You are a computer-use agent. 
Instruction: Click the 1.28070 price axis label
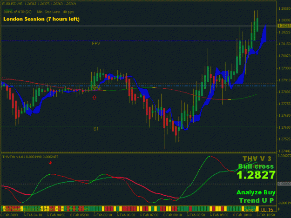(x=284, y=56)
